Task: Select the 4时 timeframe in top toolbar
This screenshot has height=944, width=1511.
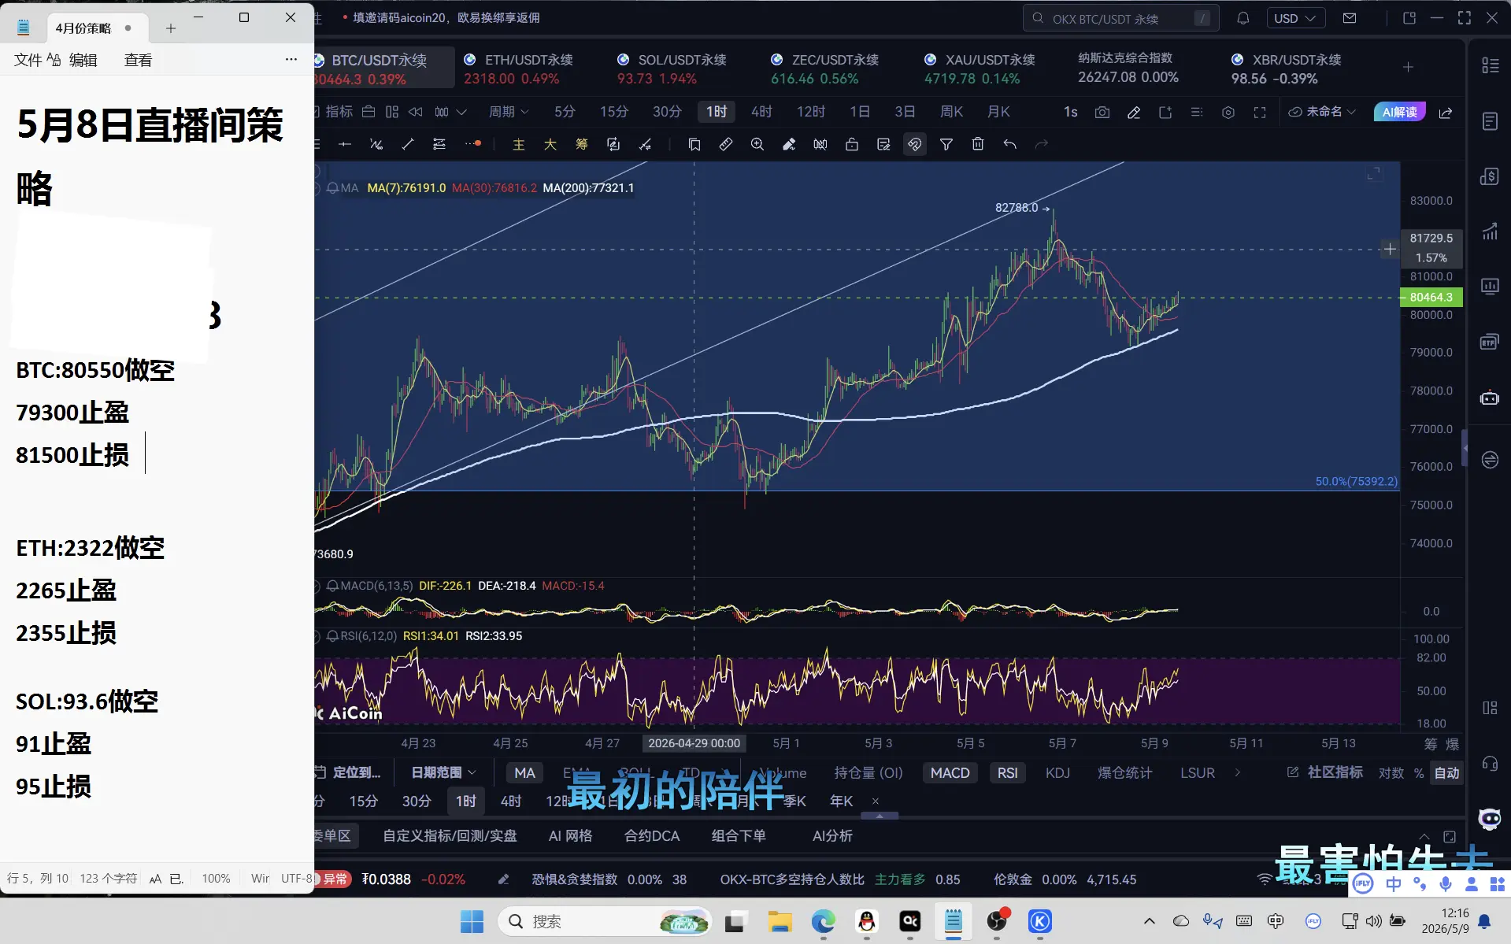Action: pos(761,112)
